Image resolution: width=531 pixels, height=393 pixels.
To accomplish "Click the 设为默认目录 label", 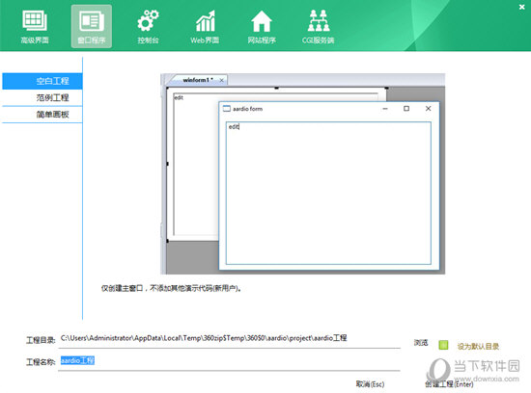I will pyautogui.click(x=478, y=347).
